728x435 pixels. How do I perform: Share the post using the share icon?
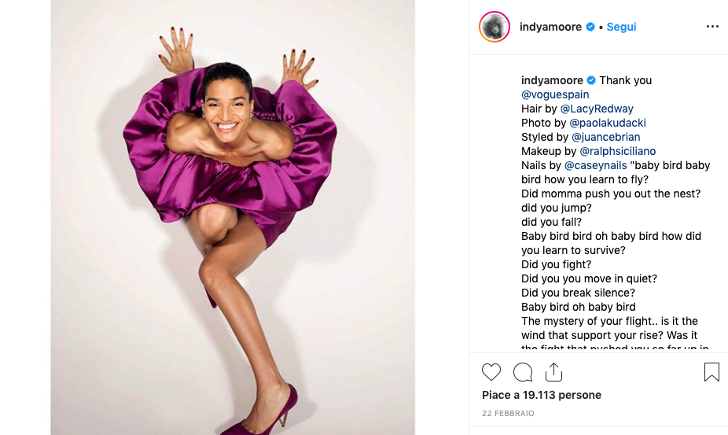(553, 372)
